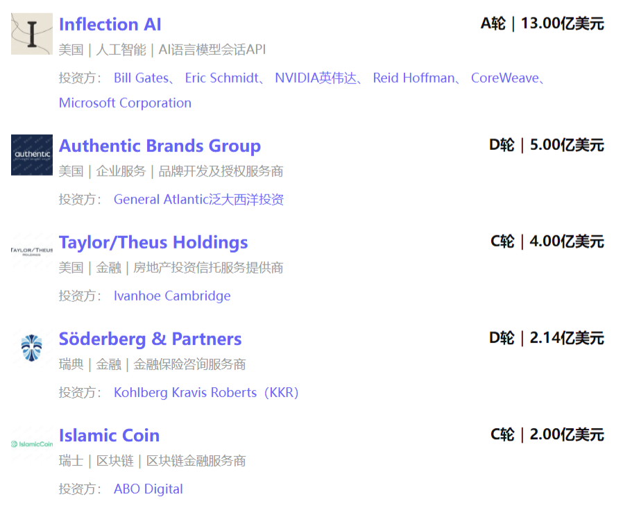The image size is (623, 508).
Task: Select NVIDIA英伟达 investor link
Action: pos(315,78)
